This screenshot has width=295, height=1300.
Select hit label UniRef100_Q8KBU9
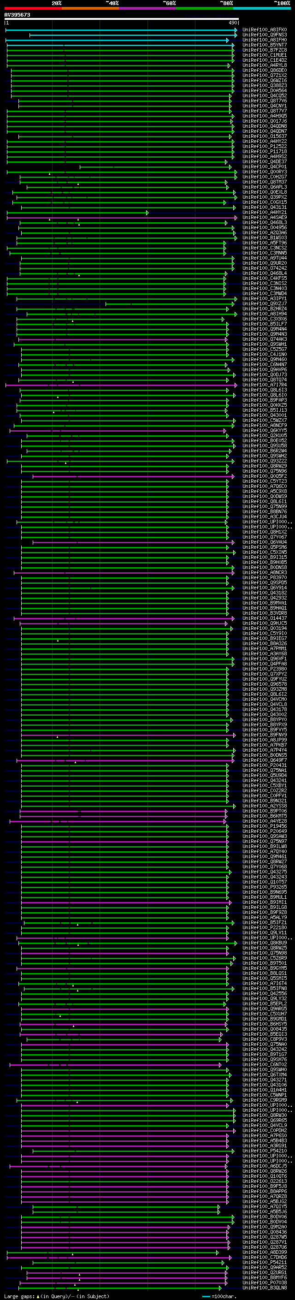[x=265, y=943]
